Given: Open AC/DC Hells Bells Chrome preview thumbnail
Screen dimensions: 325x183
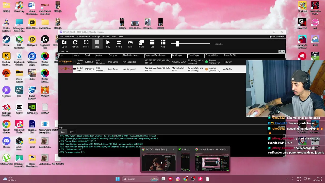Looking at the screenshot, I should click(x=158, y=162).
